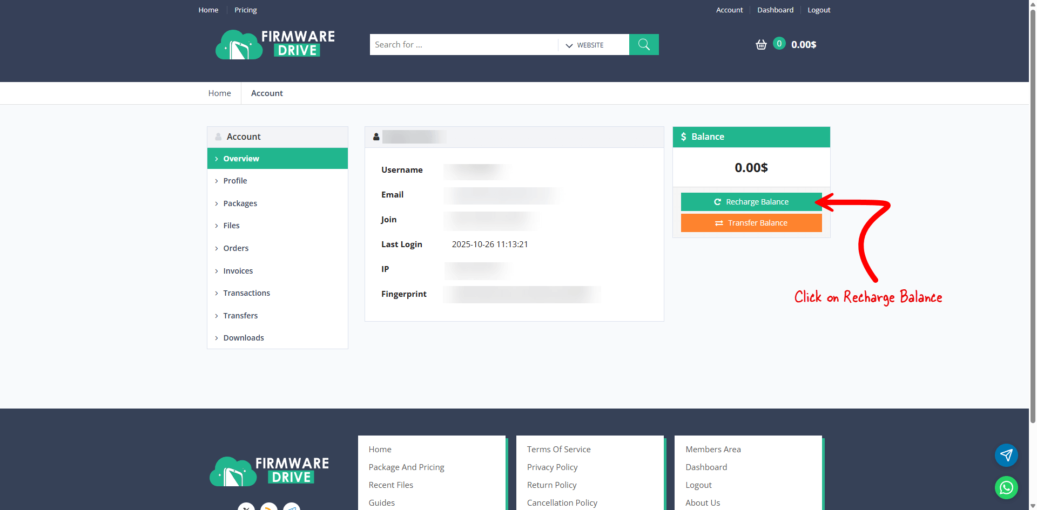Click the green search magnifier button
This screenshot has height=510, width=1037.
click(x=644, y=44)
